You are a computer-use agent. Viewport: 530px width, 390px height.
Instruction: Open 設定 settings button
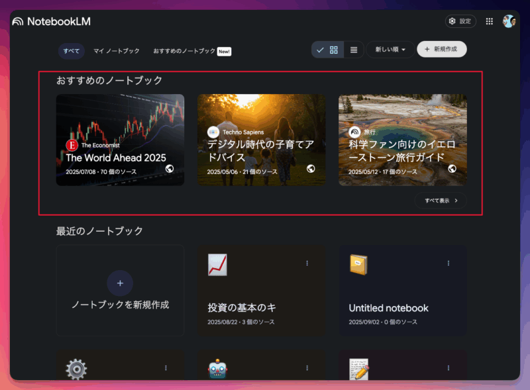(460, 21)
